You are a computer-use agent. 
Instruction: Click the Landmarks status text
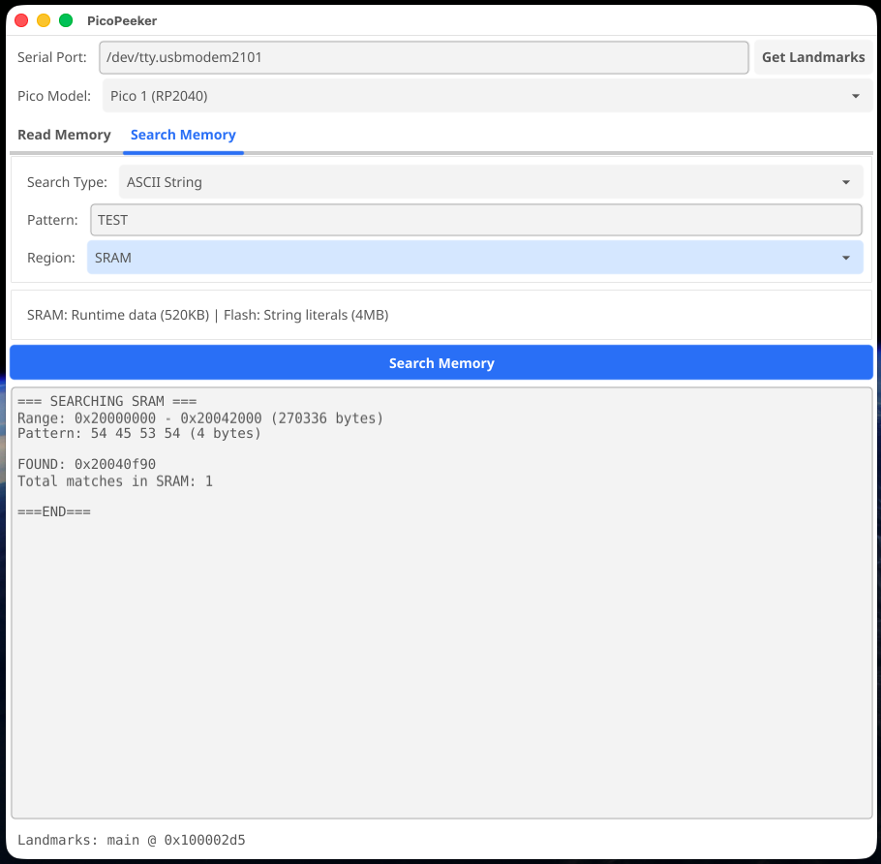pyautogui.click(x=131, y=840)
